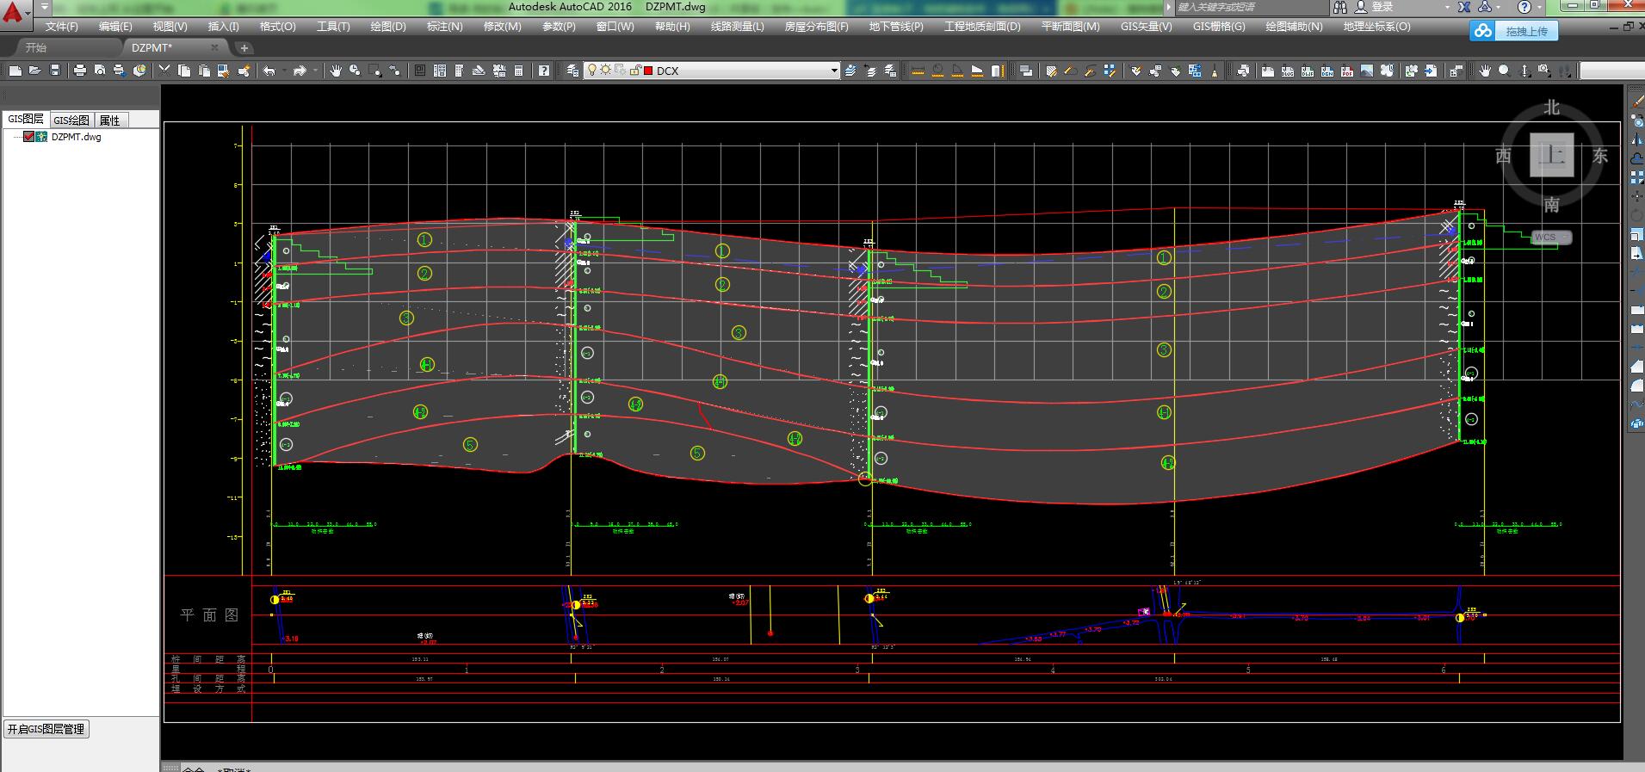Open the Zoom Window flyout icon
This screenshot has width=1645, height=772.
coord(374,71)
